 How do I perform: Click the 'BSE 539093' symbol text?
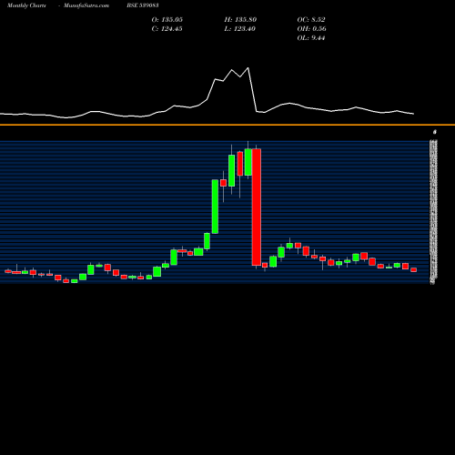tap(143, 5)
